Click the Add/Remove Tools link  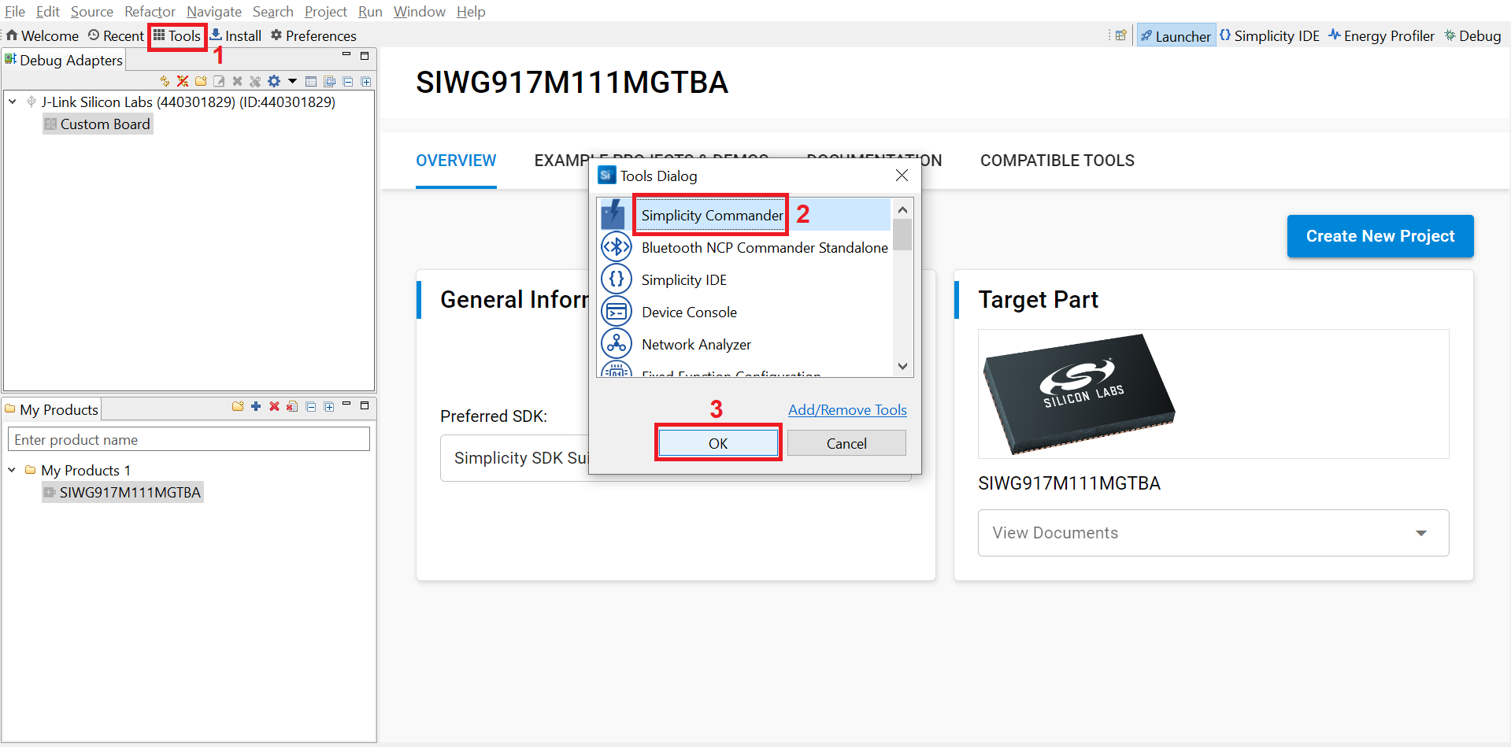tap(847, 410)
